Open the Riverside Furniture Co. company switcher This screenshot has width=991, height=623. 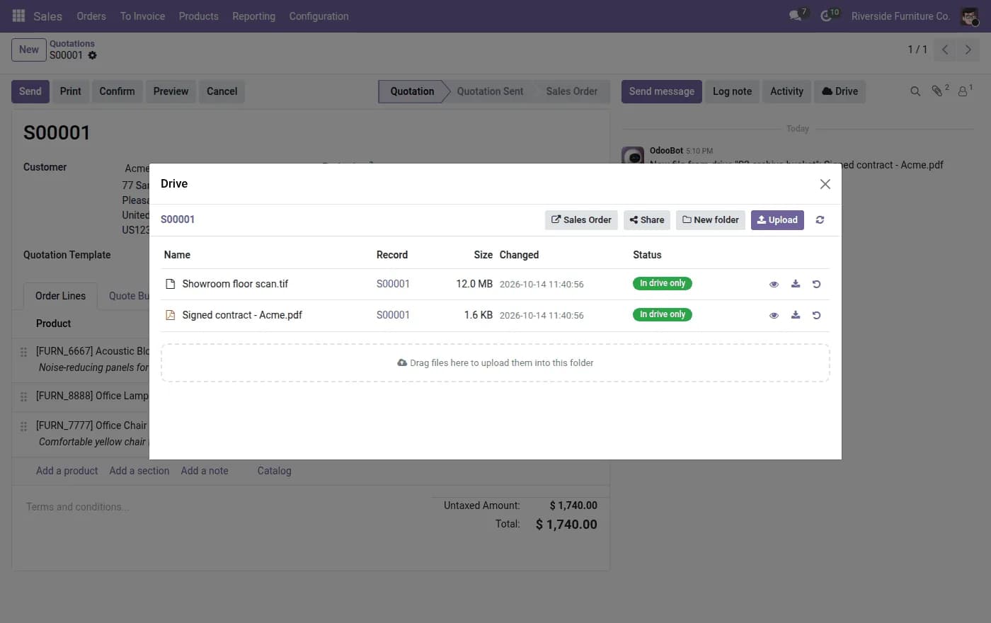pyautogui.click(x=900, y=16)
